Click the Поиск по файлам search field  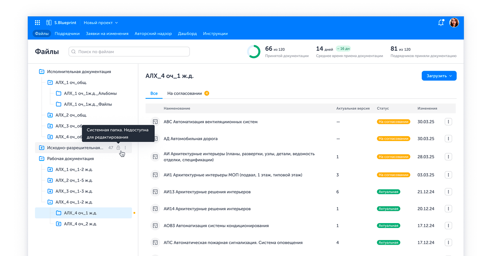(129, 52)
